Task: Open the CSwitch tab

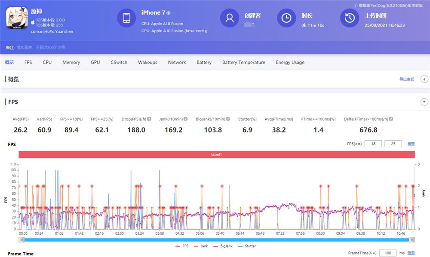Action: tap(119, 63)
